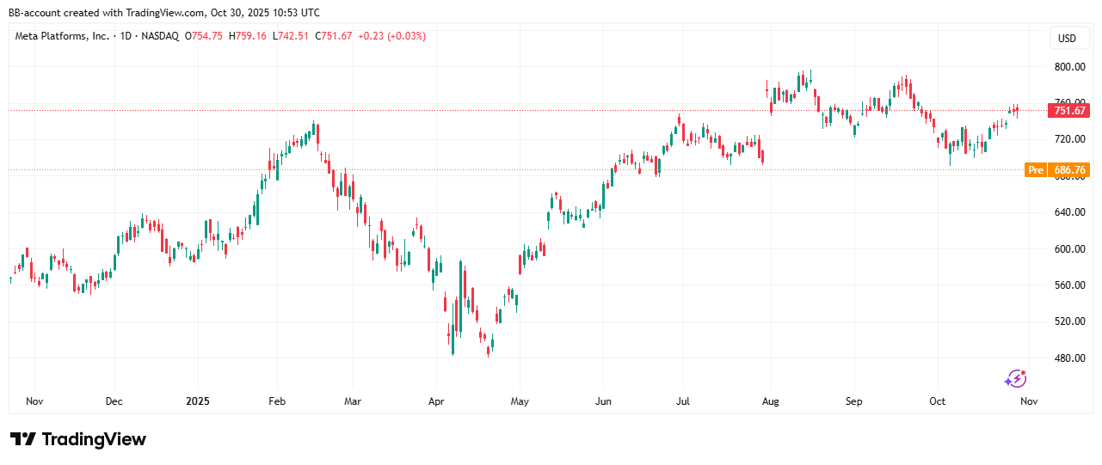Click the purple lightning bolt events icon
Screen dimensions: 1102x465
point(1016,379)
